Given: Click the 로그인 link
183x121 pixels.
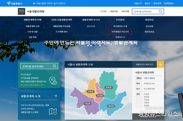Looking at the screenshot, I should coord(104,12).
